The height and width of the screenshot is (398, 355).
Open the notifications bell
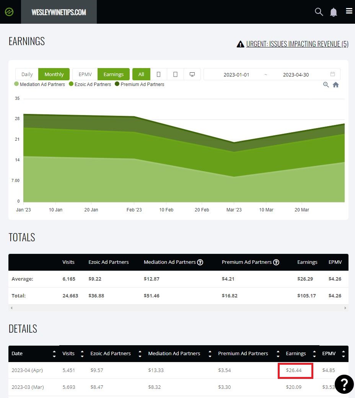coord(334,12)
